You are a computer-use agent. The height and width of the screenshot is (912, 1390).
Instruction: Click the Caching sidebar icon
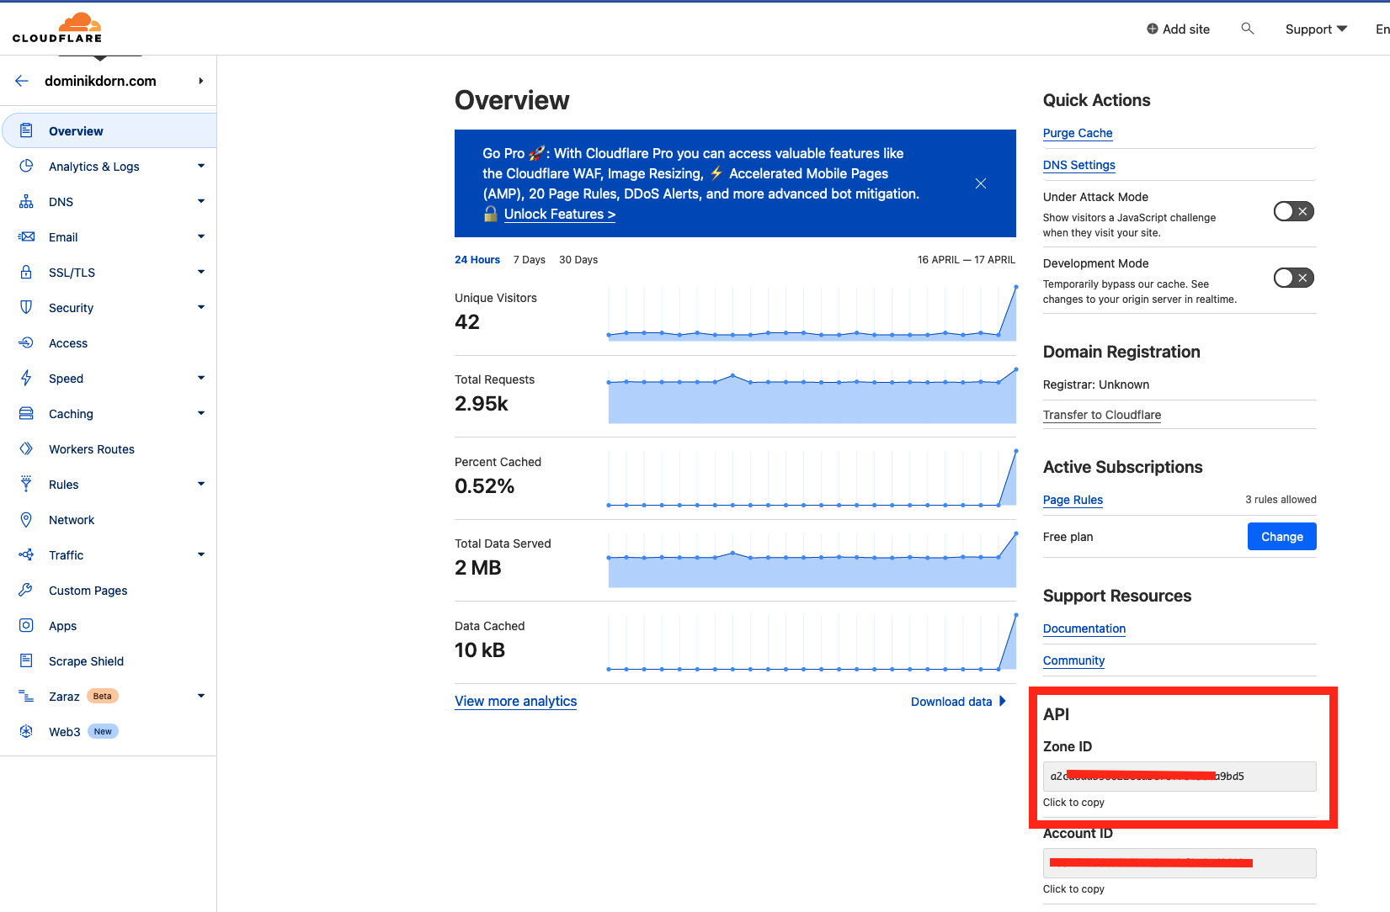pyautogui.click(x=26, y=413)
